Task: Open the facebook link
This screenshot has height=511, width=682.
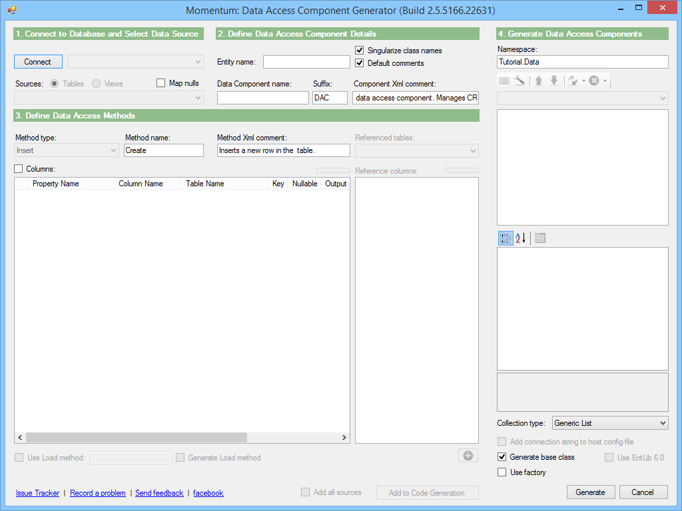Action: [x=208, y=493]
